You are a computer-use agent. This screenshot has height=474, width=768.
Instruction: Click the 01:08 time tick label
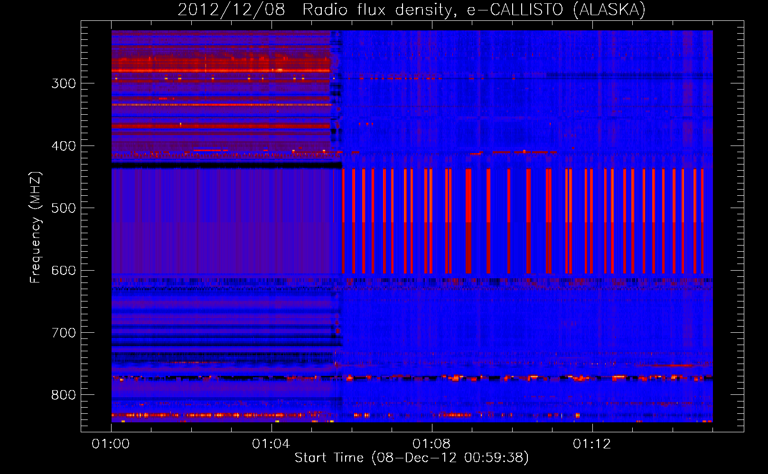tap(431, 444)
